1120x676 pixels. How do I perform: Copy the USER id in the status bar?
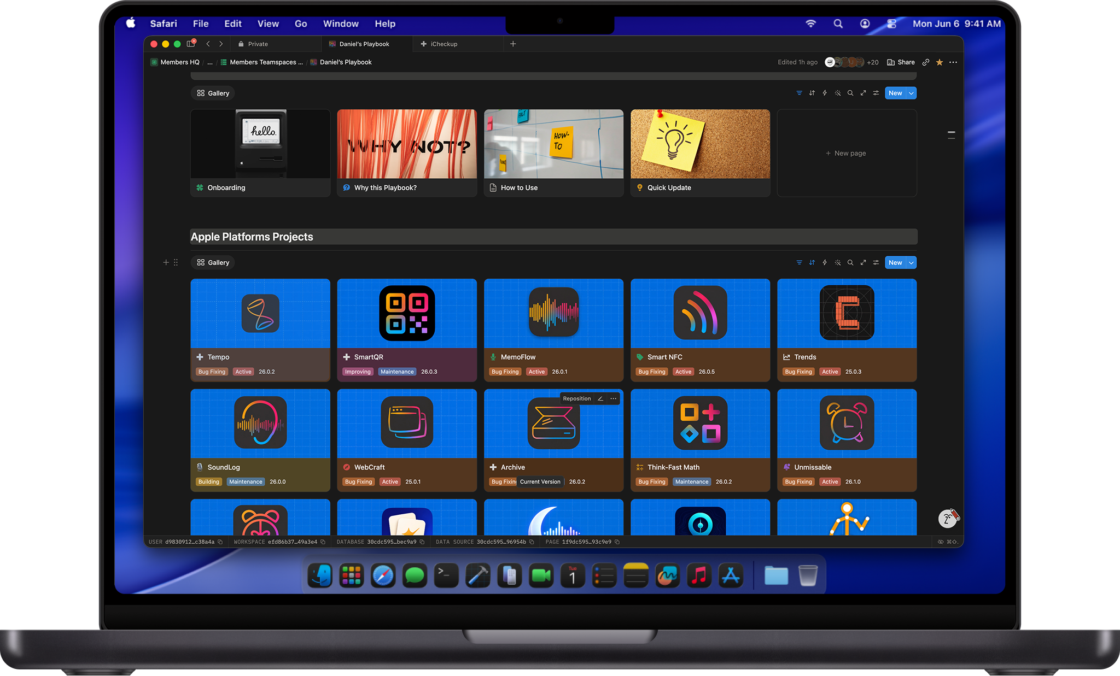coord(220,542)
